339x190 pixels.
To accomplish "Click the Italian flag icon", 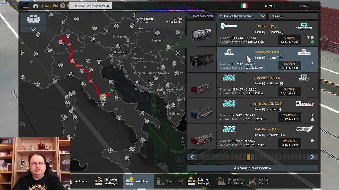I will pyautogui.click(x=244, y=6).
